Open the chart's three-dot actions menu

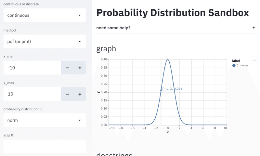coord(254,60)
